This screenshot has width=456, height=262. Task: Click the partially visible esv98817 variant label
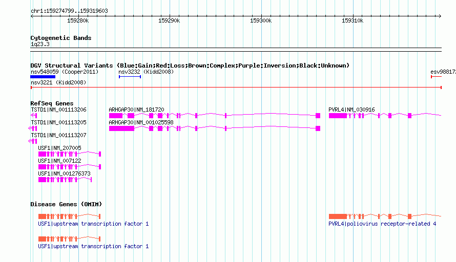pyautogui.click(x=443, y=72)
